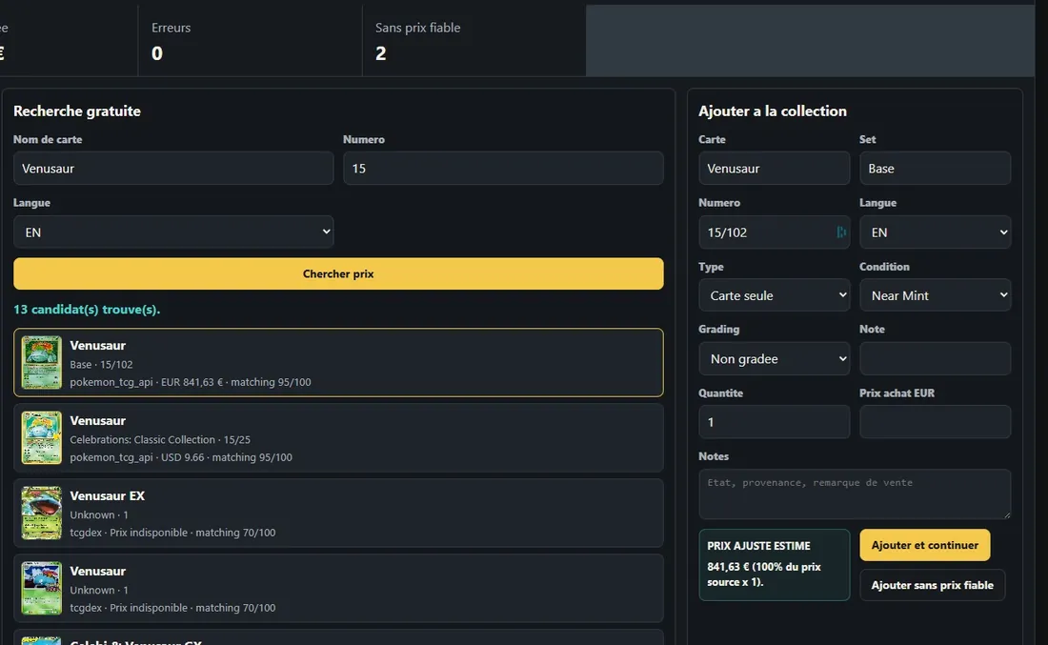This screenshot has width=1048, height=645.
Task: Focus the Set field containing Base
Action: click(935, 168)
